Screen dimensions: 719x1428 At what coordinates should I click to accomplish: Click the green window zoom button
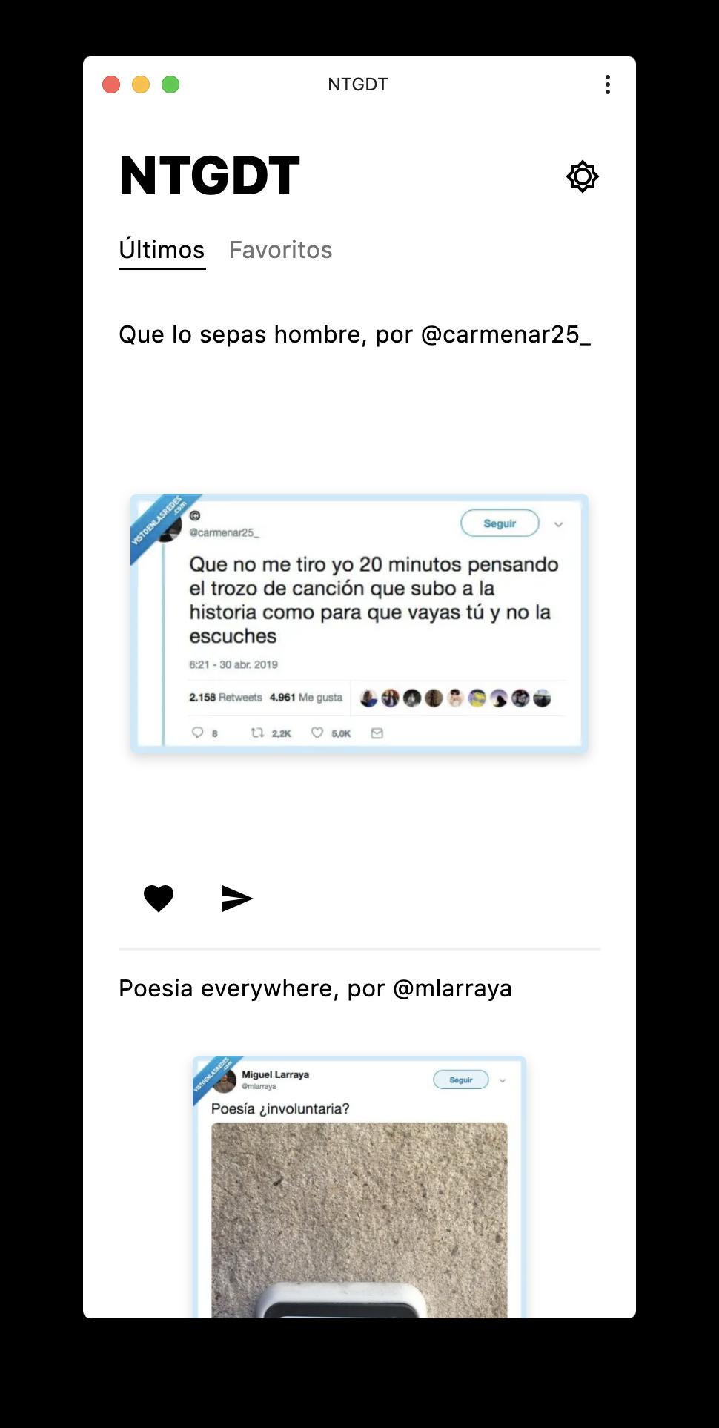(170, 85)
